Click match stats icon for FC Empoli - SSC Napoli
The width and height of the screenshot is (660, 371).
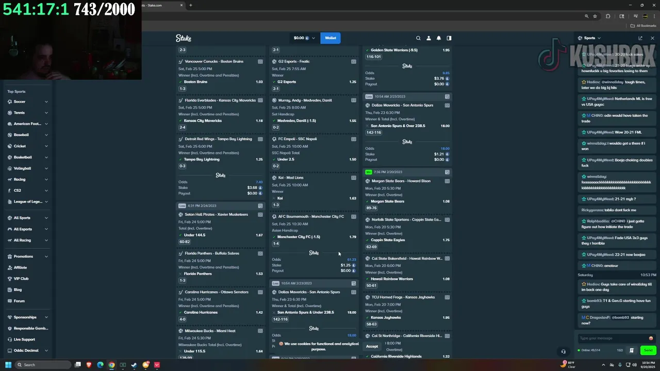(354, 139)
